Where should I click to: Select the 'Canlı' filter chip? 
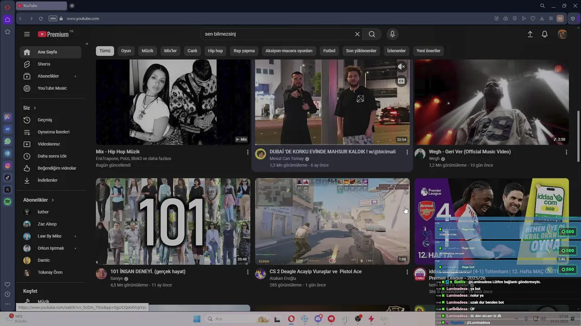tap(192, 51)
